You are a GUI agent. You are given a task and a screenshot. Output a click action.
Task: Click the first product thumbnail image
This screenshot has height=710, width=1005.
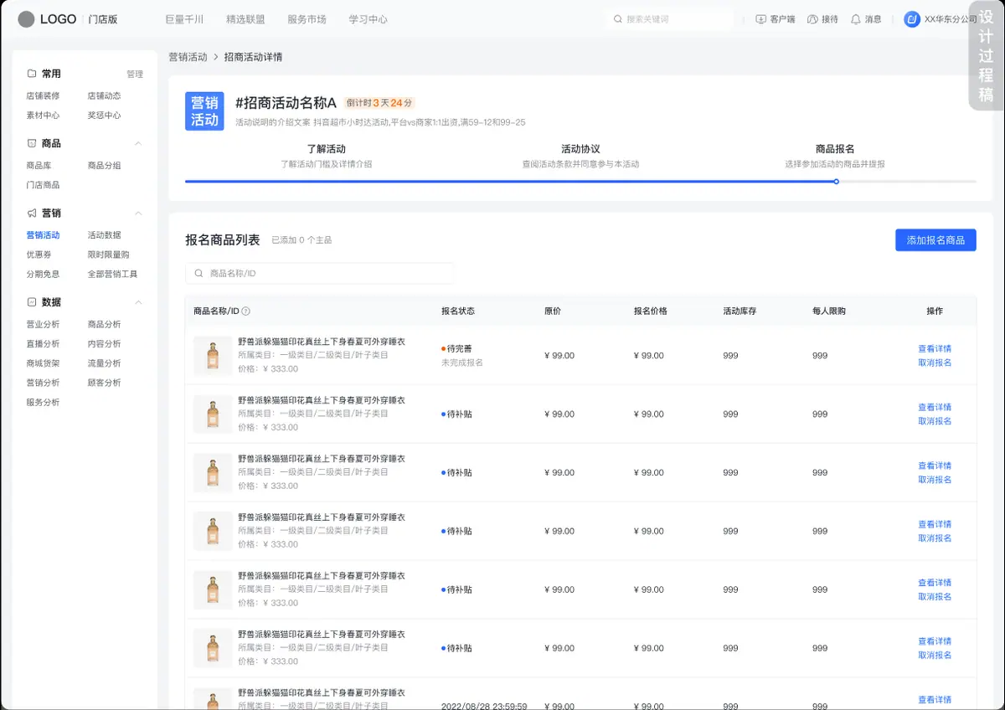(x=213, y=356)
